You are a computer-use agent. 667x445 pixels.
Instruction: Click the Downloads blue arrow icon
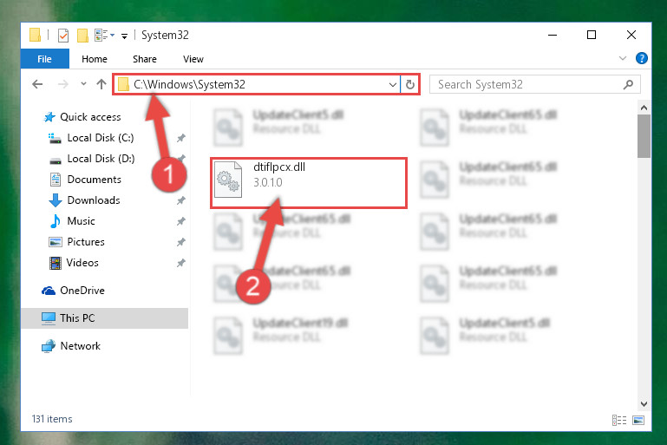click(x=56, y=200)
